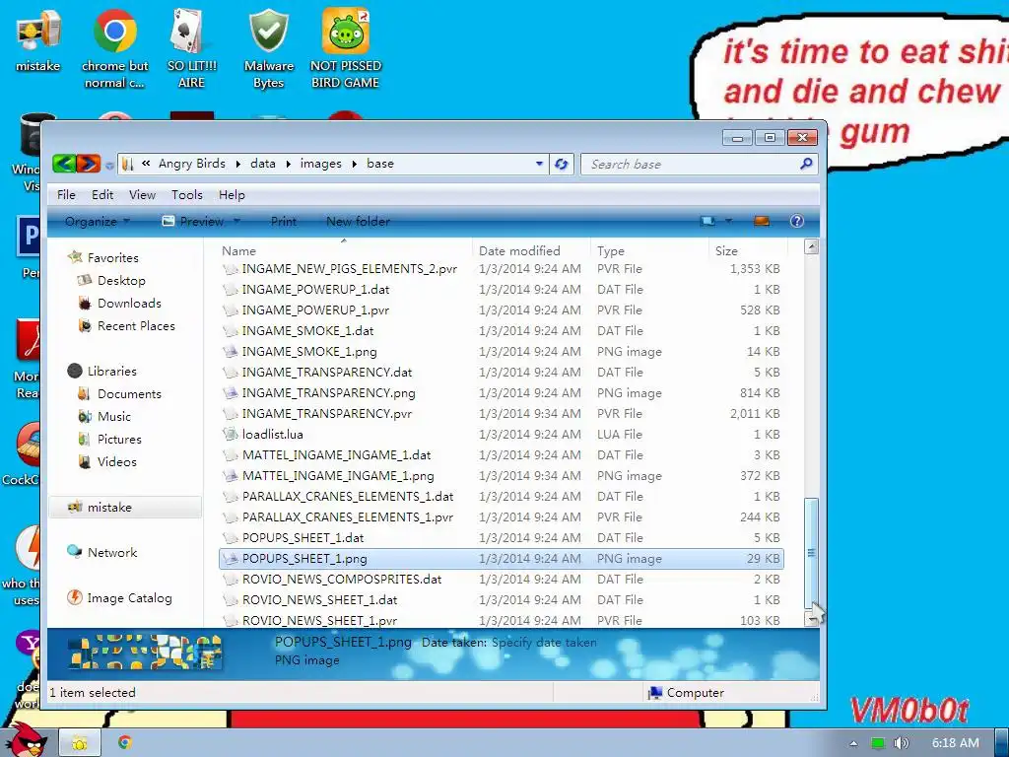Open the dropdown arrow next to Preview
Viewport: 1009px width, 757px height.
coord(236,221)
